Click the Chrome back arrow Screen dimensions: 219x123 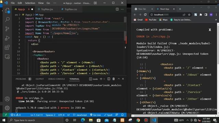(135, 15)
